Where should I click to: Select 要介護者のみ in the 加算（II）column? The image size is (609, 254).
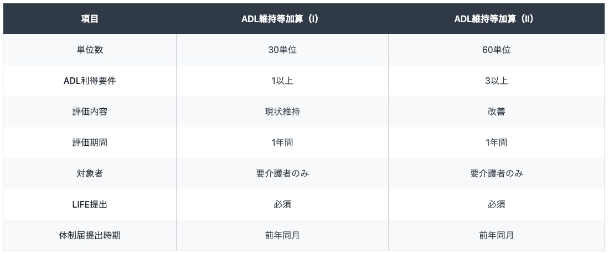(496, 173)
